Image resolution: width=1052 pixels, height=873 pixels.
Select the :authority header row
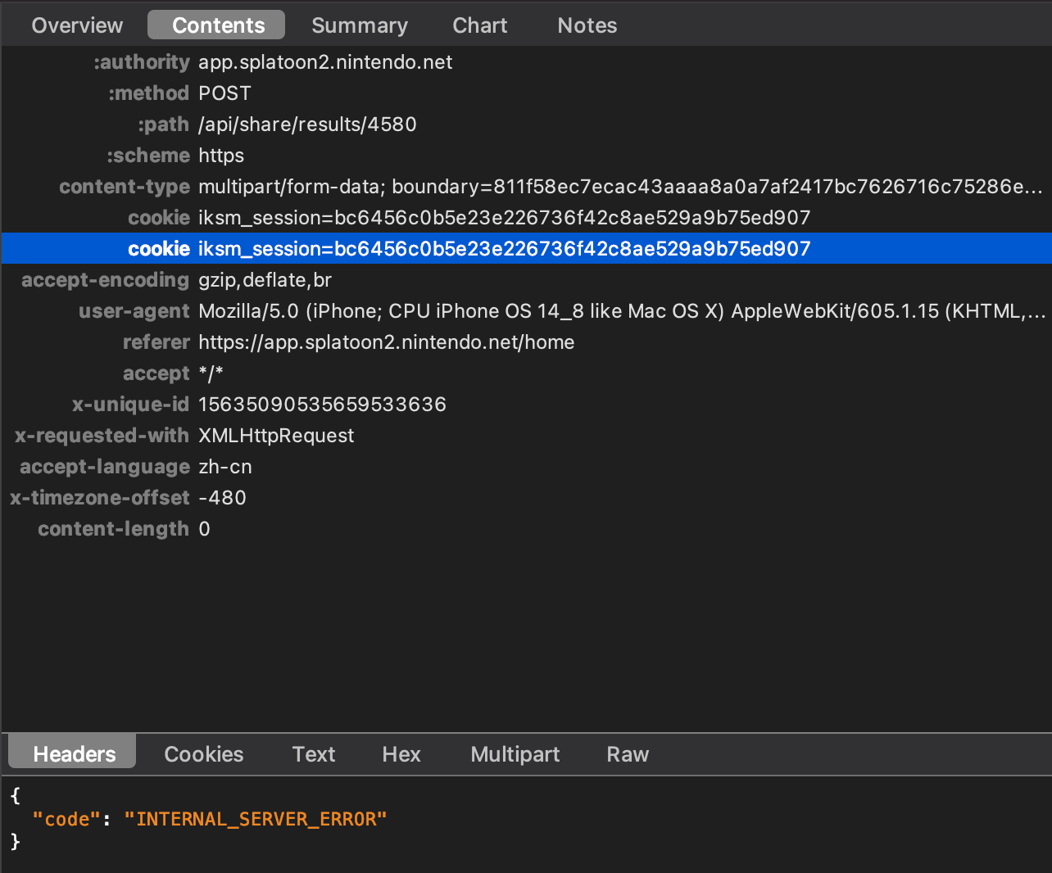tap(324, 62)
